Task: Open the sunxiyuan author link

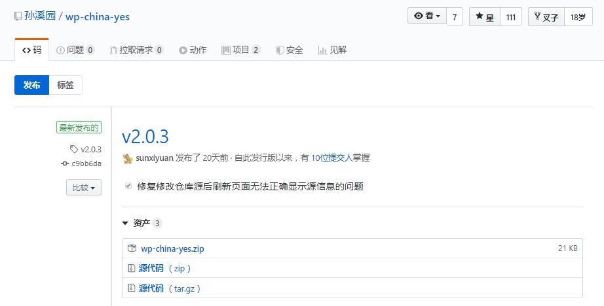Action: point(155,158)
